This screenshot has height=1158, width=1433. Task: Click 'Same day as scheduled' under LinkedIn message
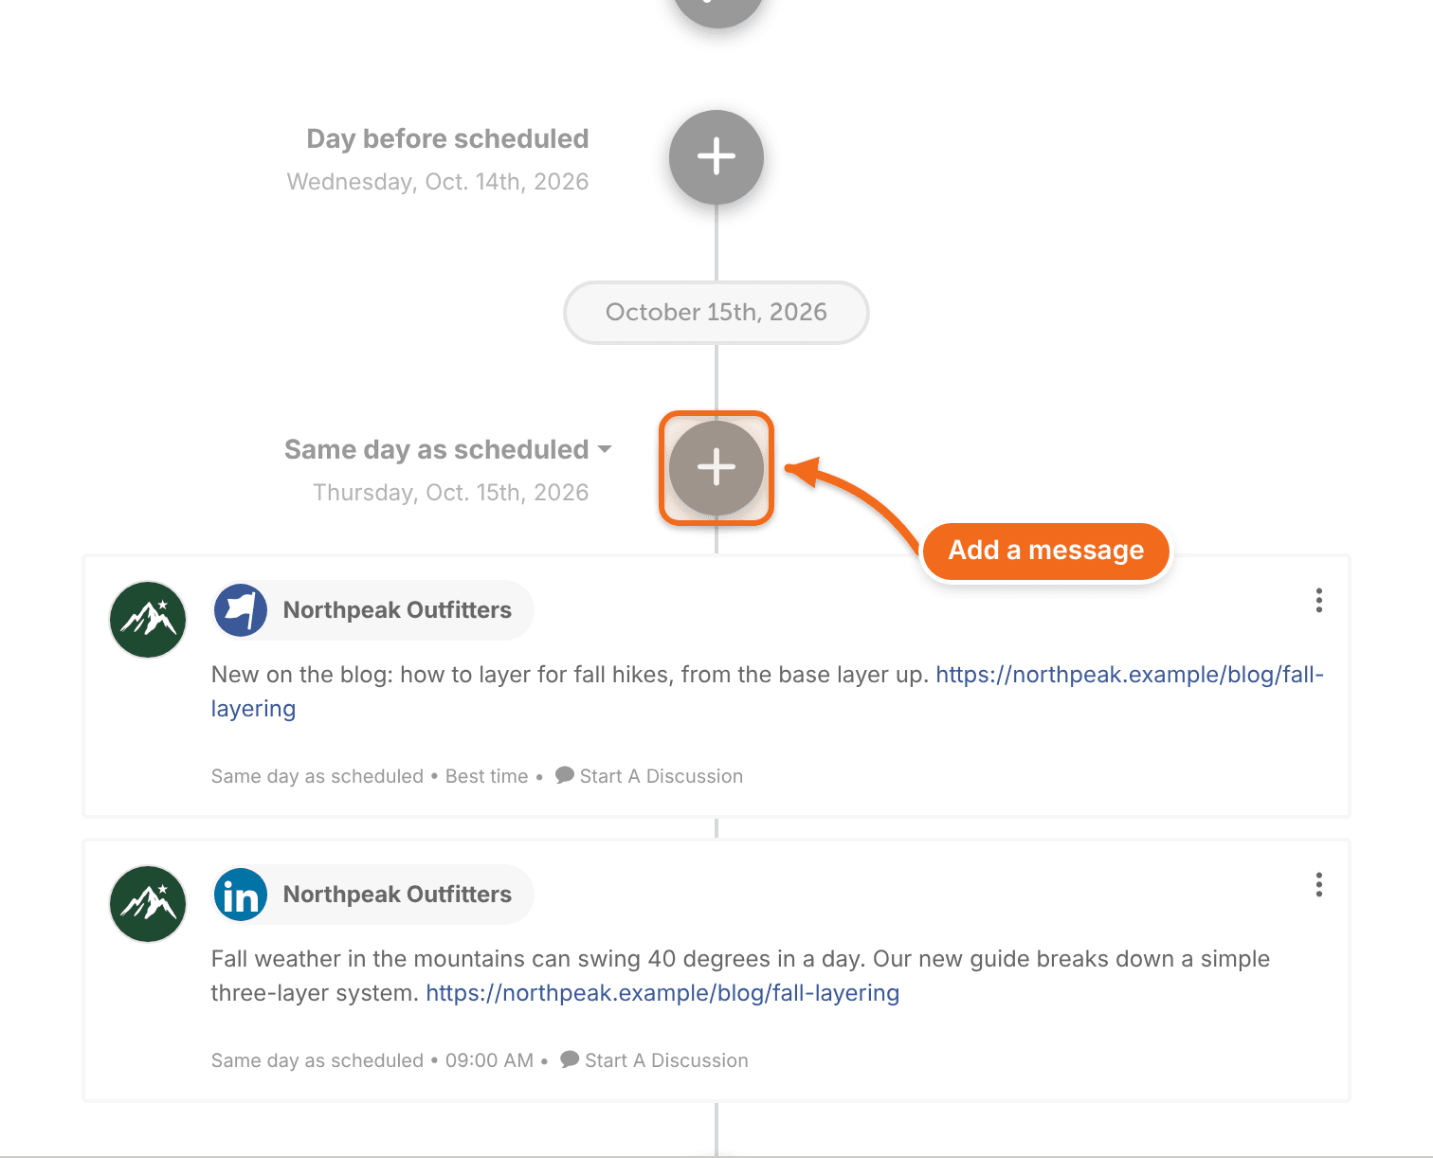coord(317,1060)
